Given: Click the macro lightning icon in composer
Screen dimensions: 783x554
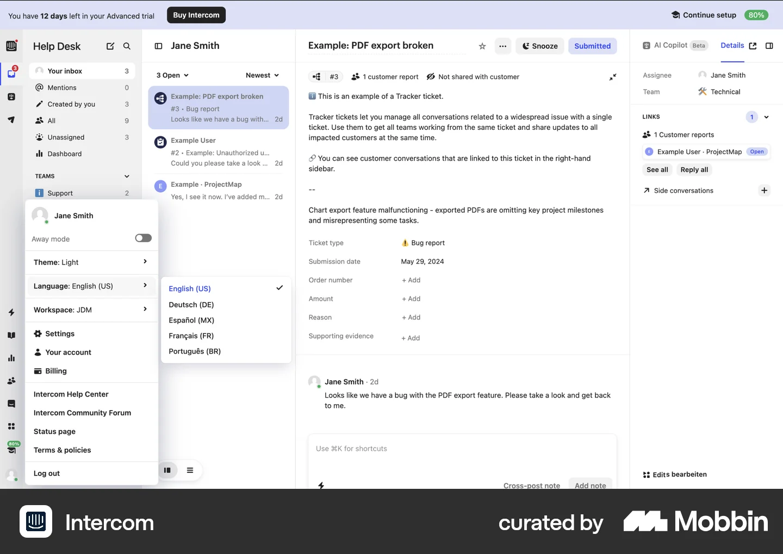Looking at the screenshot, I should (x=321, y=485).
